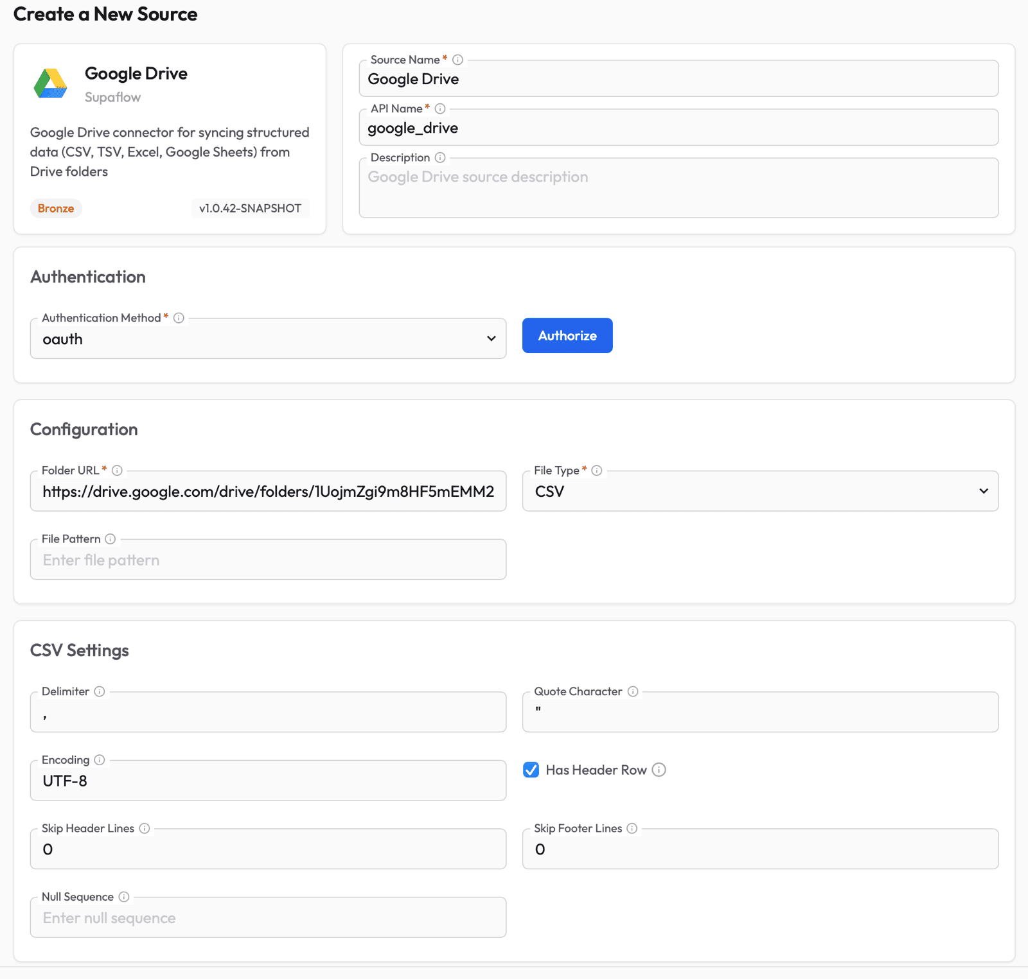
Task: Uncheck the Has Header Row checkbox
Action: coord(531,770)
